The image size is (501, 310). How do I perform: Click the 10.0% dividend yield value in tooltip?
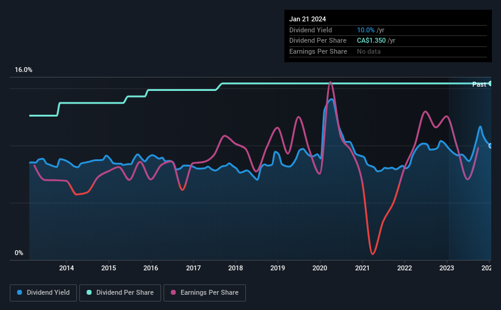366,30
